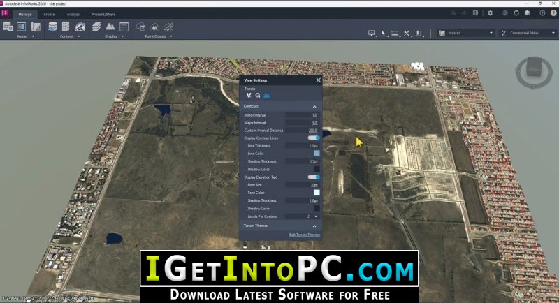Open the help question mark icon

542,13
